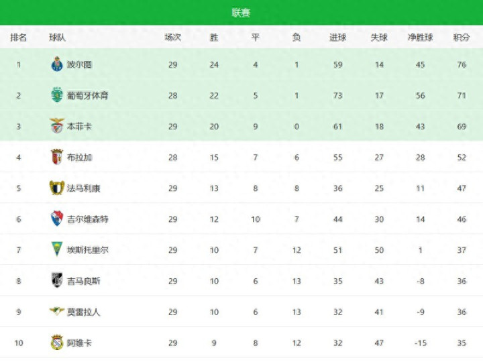The height and width of the screenshot is (362, 483).
Task: Open the 本菲卡 team name link
Action: tap(80, 126)
